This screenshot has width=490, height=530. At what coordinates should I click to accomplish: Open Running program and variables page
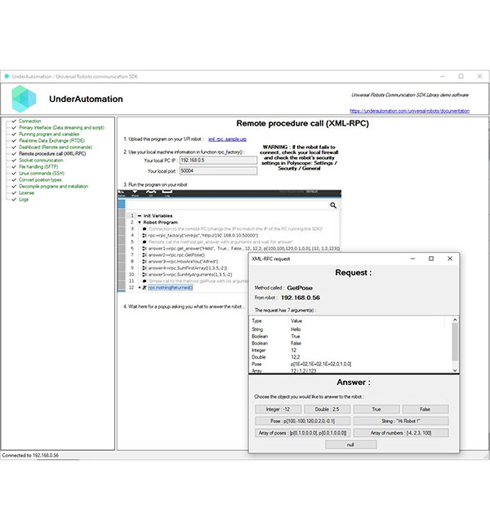coord(49,135)
